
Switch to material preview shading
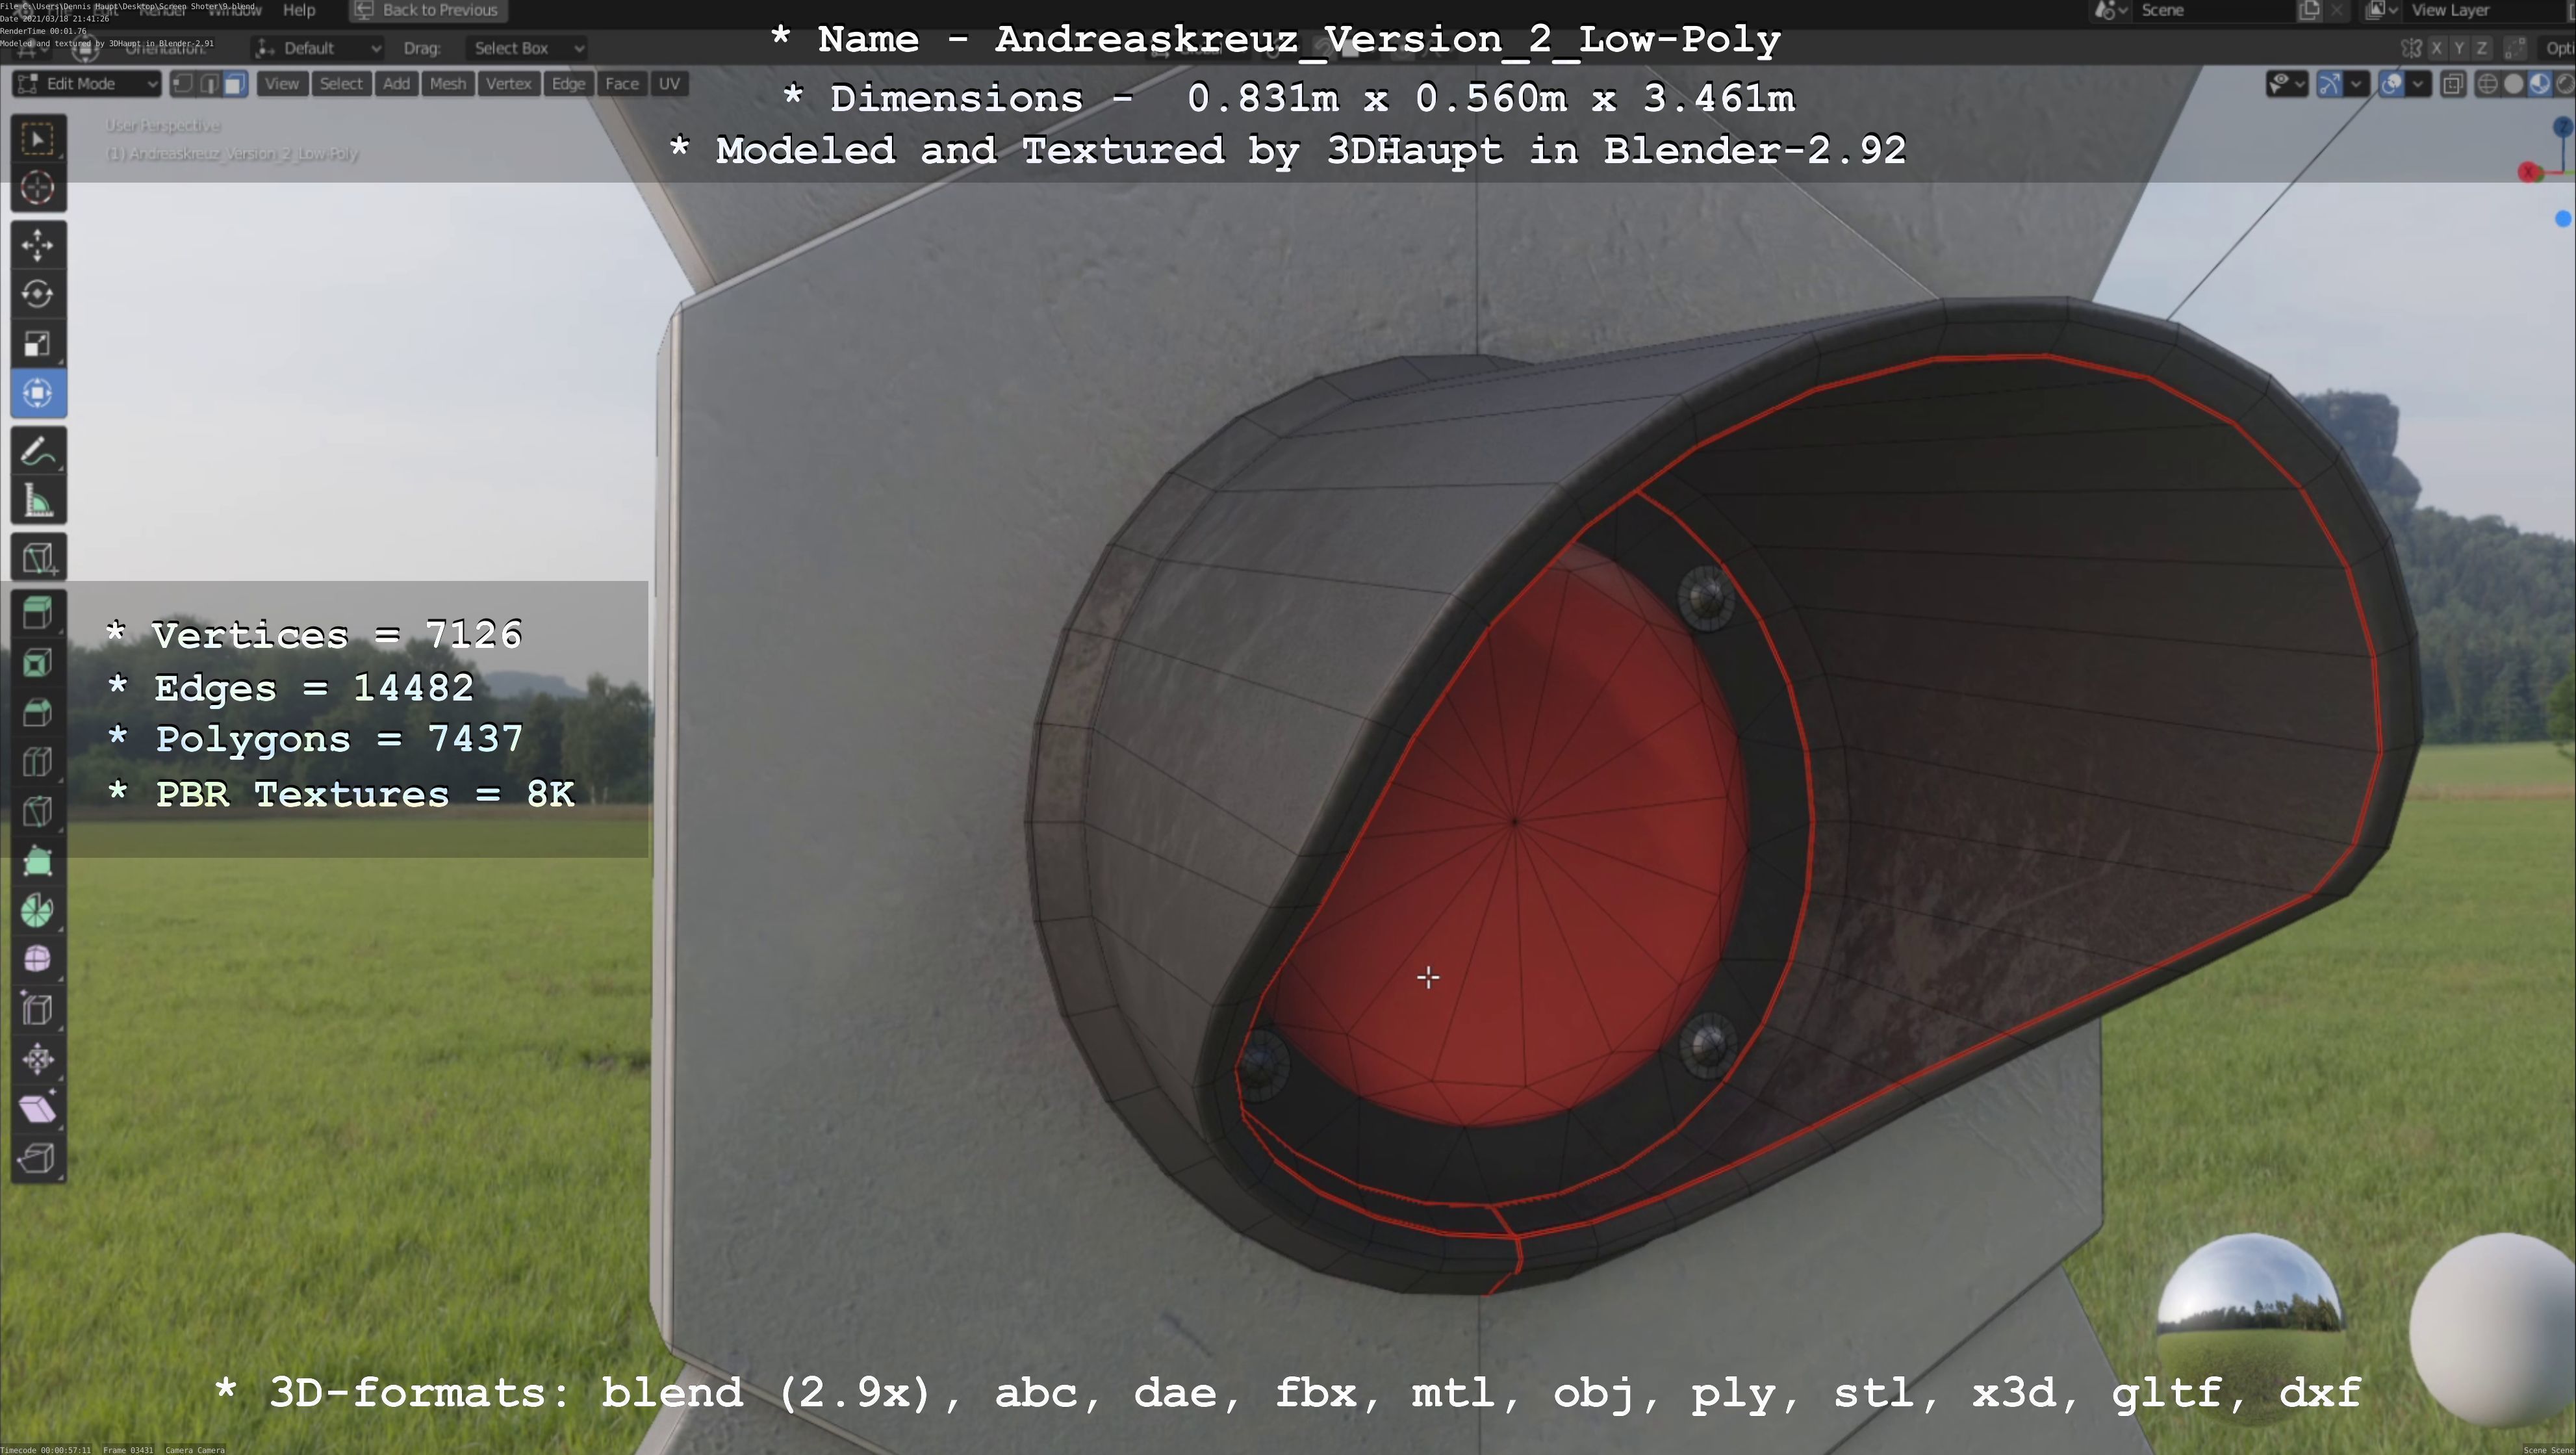pyautogui.click(x=2539, y=84)
